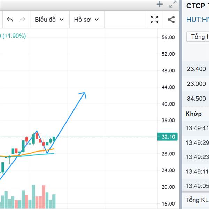Open the Biểu đồ dropdown
Screen dimensions: 209x209
pos(49,20)
